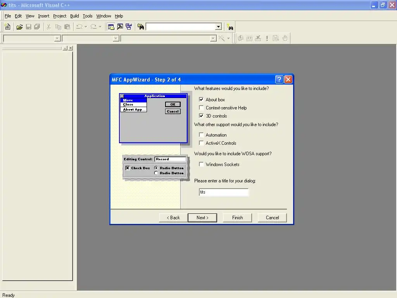
Task: Click the Insert Breakpoint hand icon
Action: [x=285, y=38]
